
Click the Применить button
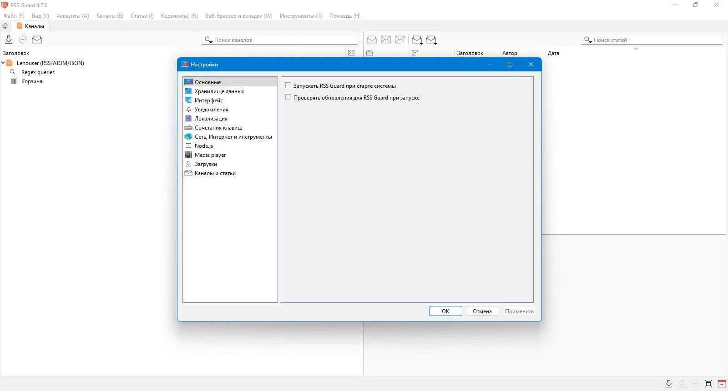(x=519, y=311)
